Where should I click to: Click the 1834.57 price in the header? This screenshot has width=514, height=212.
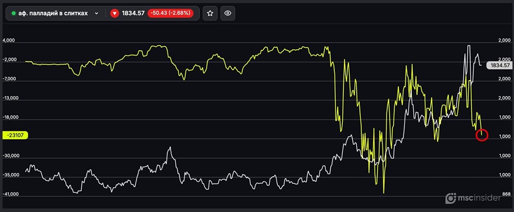(133, 13)
